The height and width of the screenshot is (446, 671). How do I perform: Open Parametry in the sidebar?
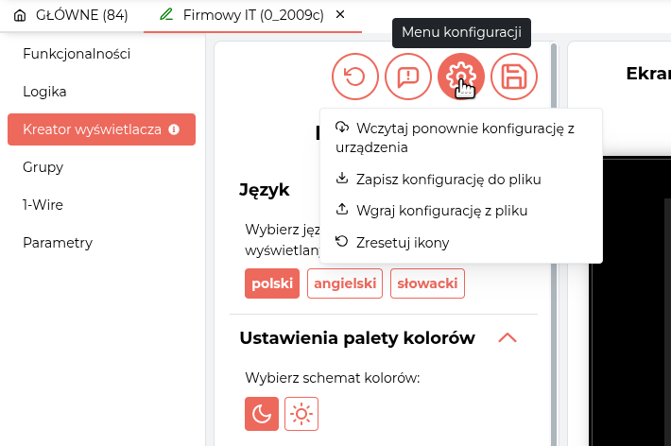pos(58,243)
